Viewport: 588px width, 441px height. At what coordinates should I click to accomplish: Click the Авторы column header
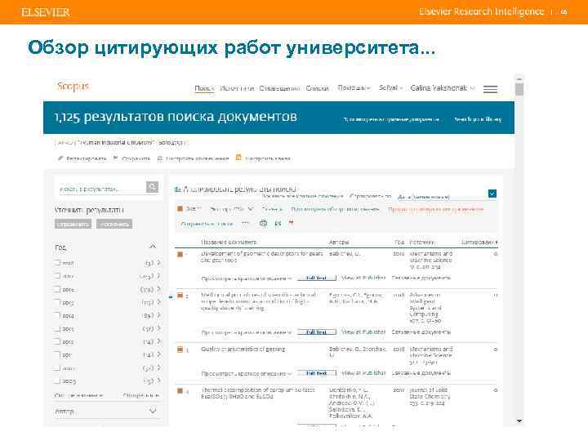point(339,243)
